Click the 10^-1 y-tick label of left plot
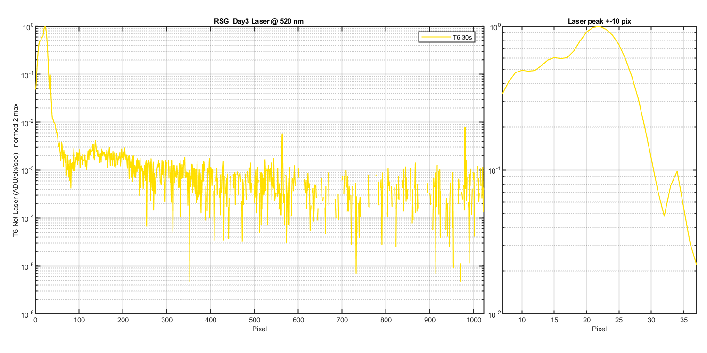The image size is (707, 353). tap(27, 75)
